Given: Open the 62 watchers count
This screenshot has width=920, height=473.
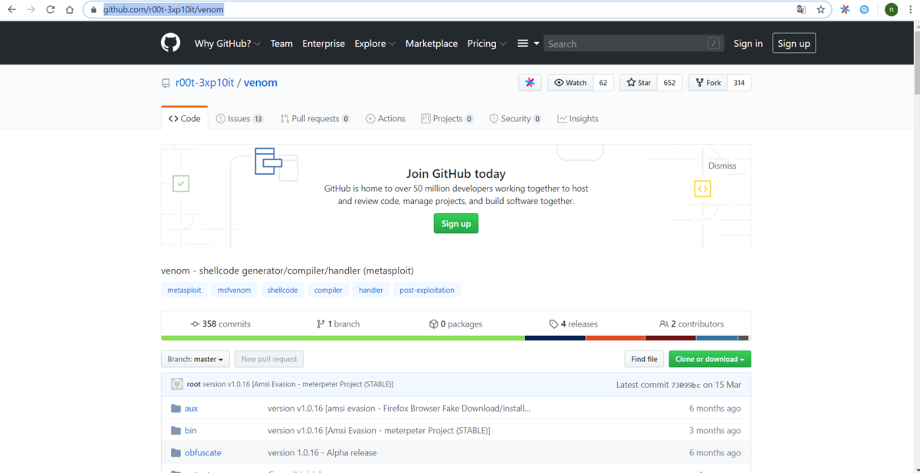Looking at the screenshot, I should (x=603, y=83).
